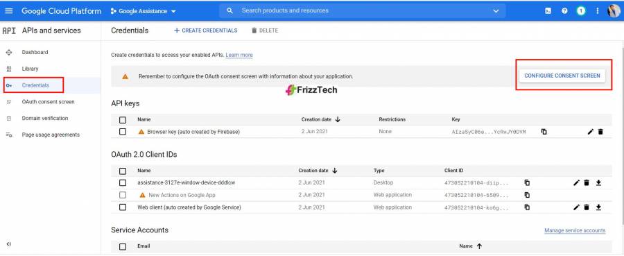Select Credentials in the sidebar
624x256 pixels.
(35, 85)
